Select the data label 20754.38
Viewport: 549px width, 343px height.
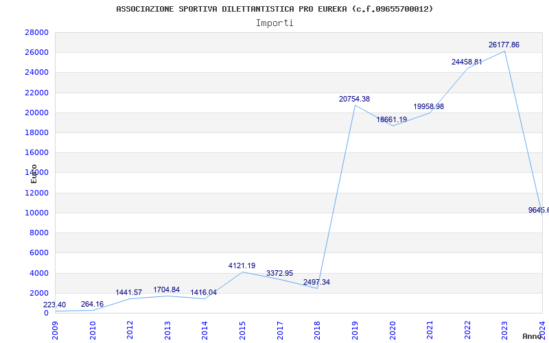[x=354, y=99]
